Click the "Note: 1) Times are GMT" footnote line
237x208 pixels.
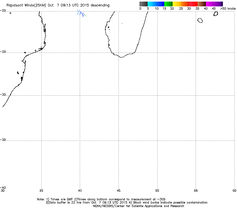101,199
